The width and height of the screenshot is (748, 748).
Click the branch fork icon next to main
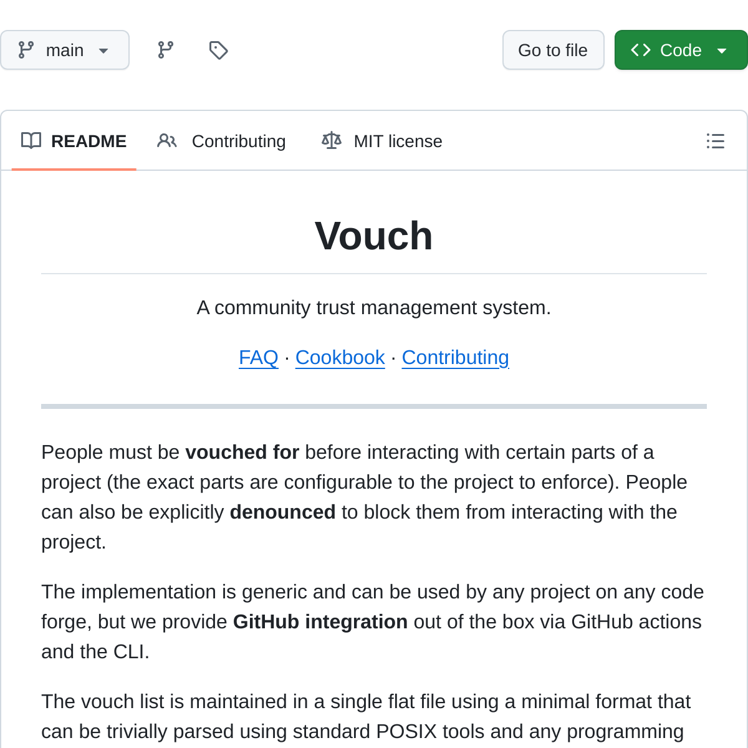point(165,50)
